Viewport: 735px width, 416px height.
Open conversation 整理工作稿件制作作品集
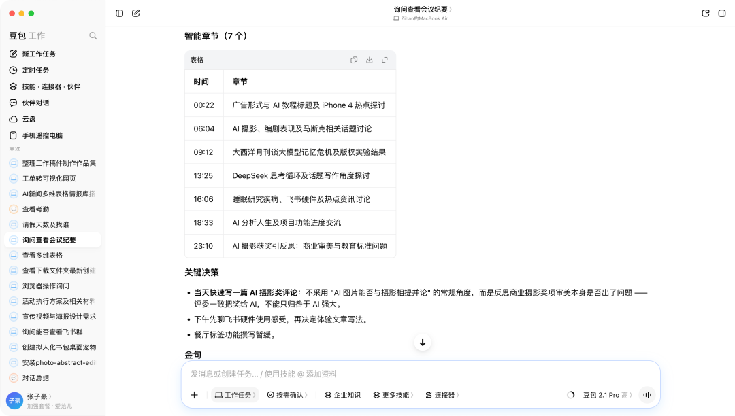point(52,163)
